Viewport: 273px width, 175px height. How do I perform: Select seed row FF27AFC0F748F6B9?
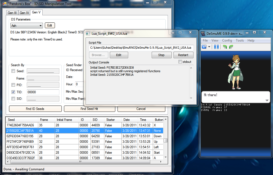click(x=84, y=142)
